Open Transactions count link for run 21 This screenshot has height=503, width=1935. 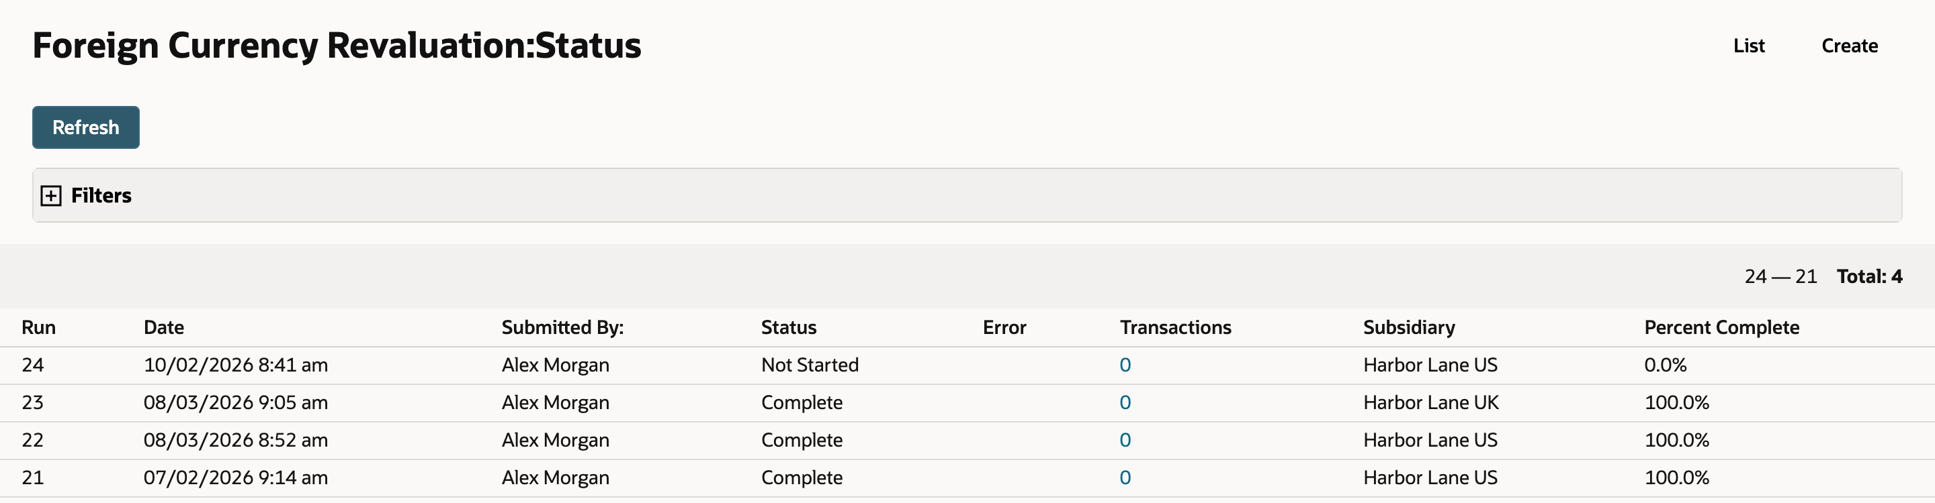tap(1125, 478)
